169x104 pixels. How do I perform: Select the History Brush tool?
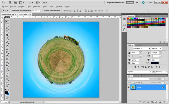coord(7,52)
